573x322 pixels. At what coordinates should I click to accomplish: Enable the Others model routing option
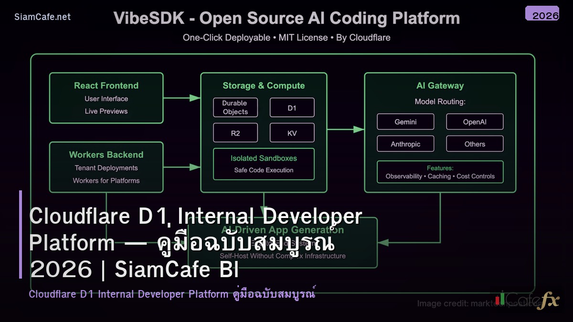point(475,144)
